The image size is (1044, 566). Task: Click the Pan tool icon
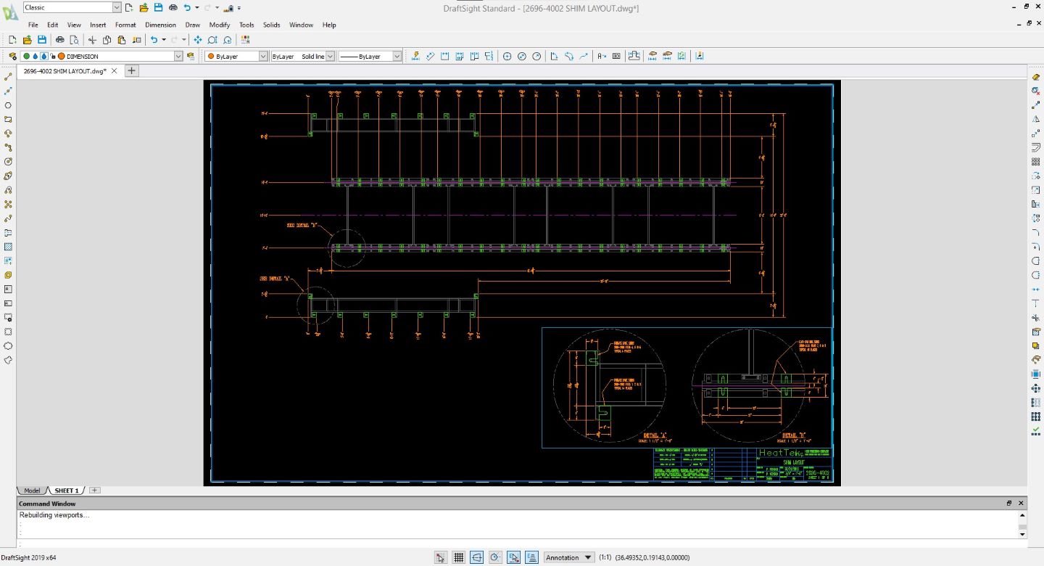pos(198,40)
